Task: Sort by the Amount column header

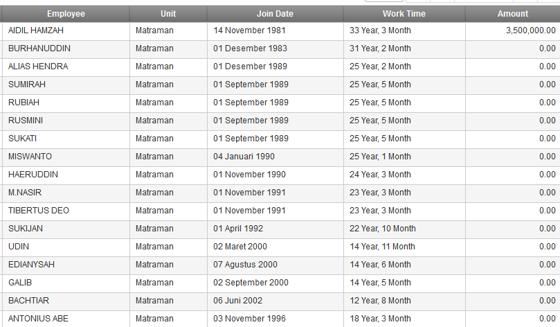Action: point(513,14)
